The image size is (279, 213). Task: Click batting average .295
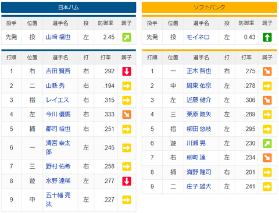click(250, 129)
